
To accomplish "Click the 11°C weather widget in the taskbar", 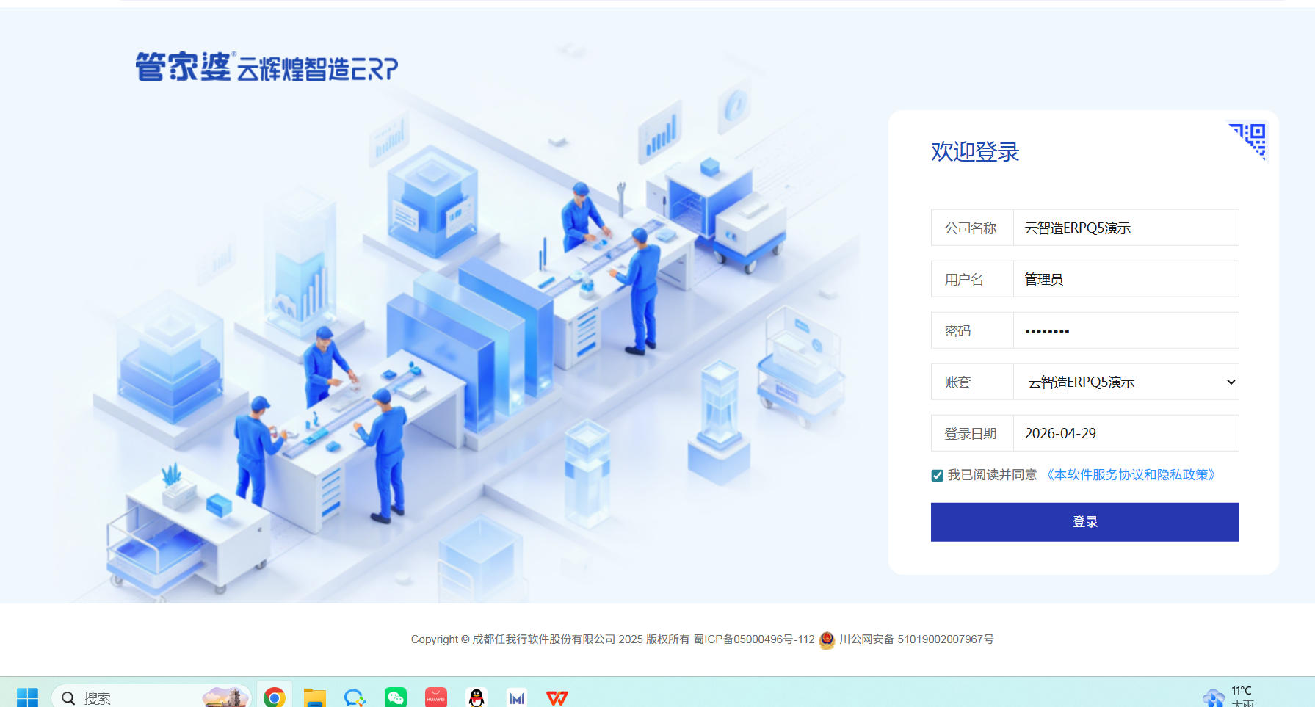I will [x=1230, y=697].
